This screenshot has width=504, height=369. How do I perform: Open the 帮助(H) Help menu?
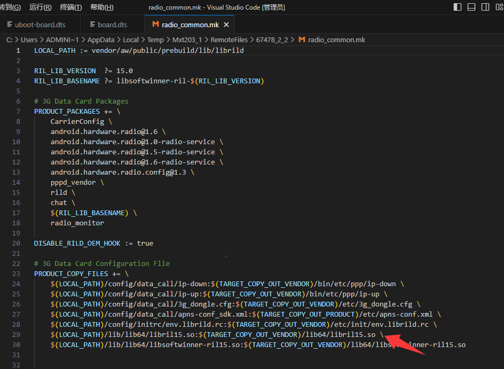[101, 7]
